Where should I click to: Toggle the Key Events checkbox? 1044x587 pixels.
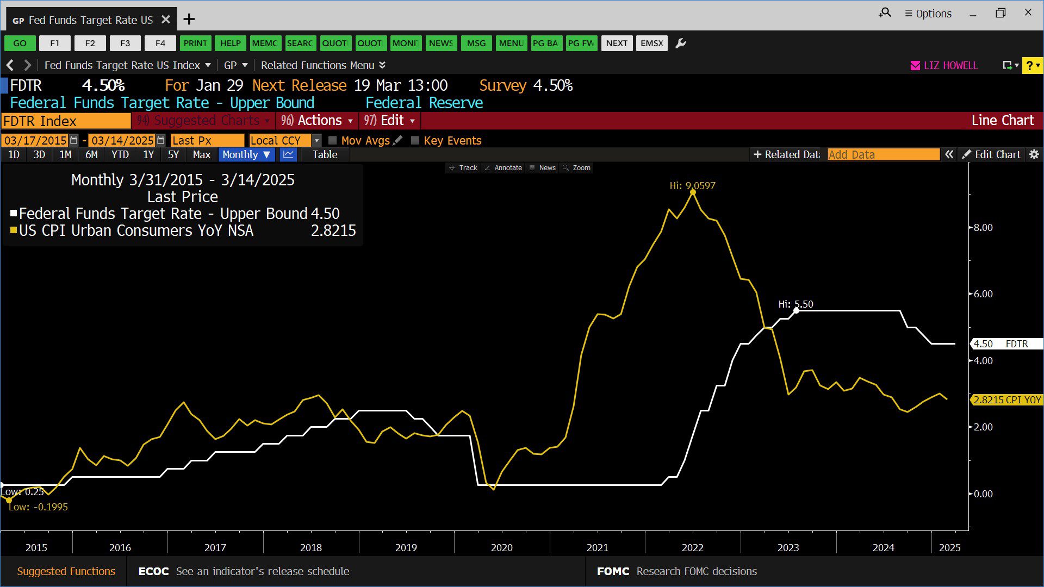[415, 140]
